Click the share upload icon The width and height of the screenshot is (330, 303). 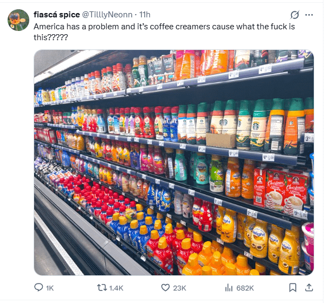309,288
